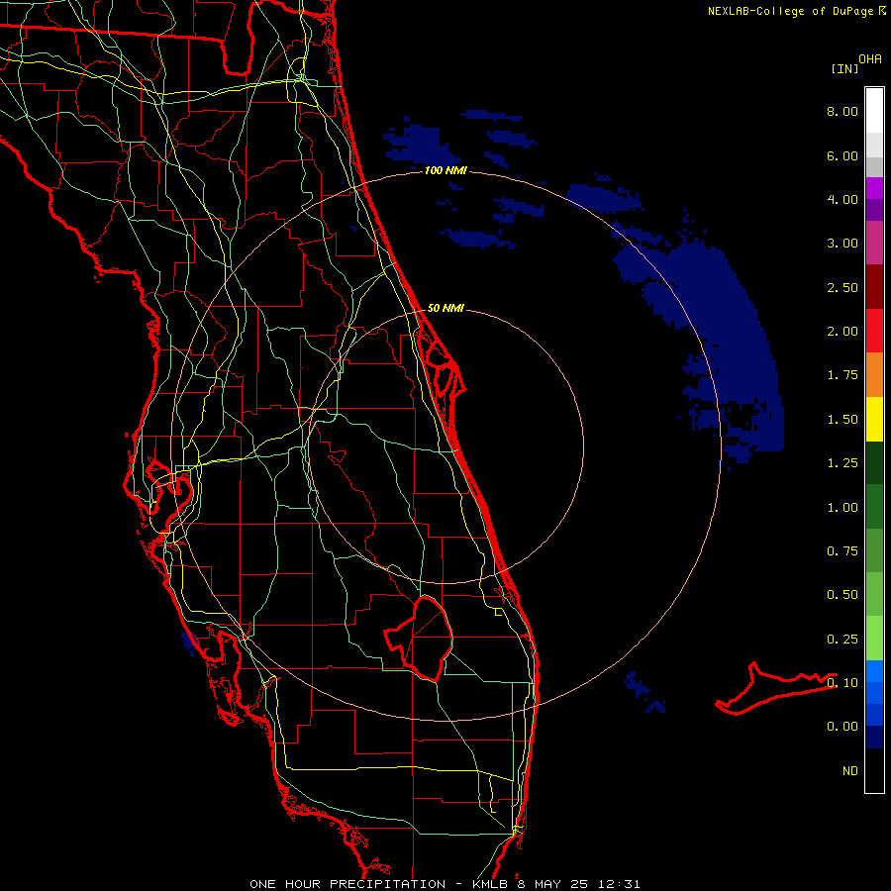Click the 0.75 legend value
The height and width of the screenshot is (891, 891).
click(842, 551)
